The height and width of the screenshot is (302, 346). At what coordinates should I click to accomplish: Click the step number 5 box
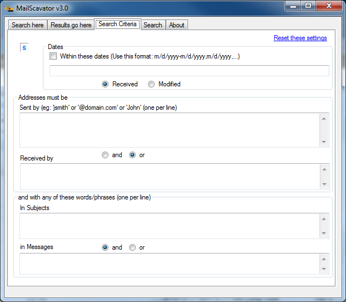point(24,47)
